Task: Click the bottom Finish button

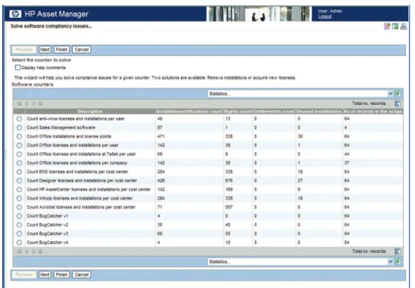Action: coord(61,275)
